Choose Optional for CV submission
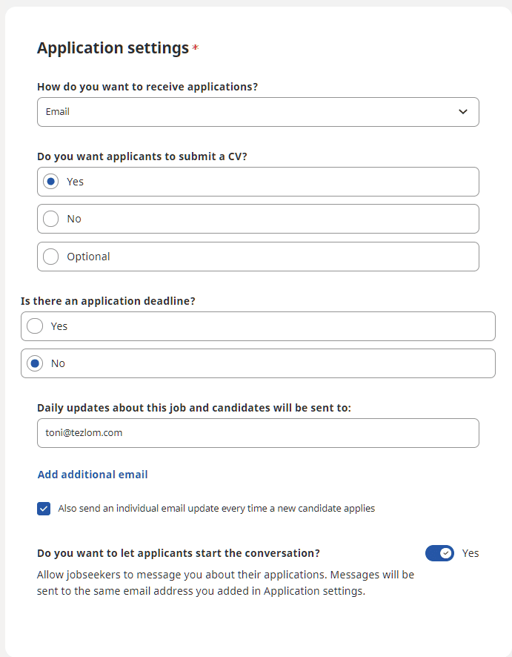This screenshot has height=657, width=512. (x=51, y=257)
